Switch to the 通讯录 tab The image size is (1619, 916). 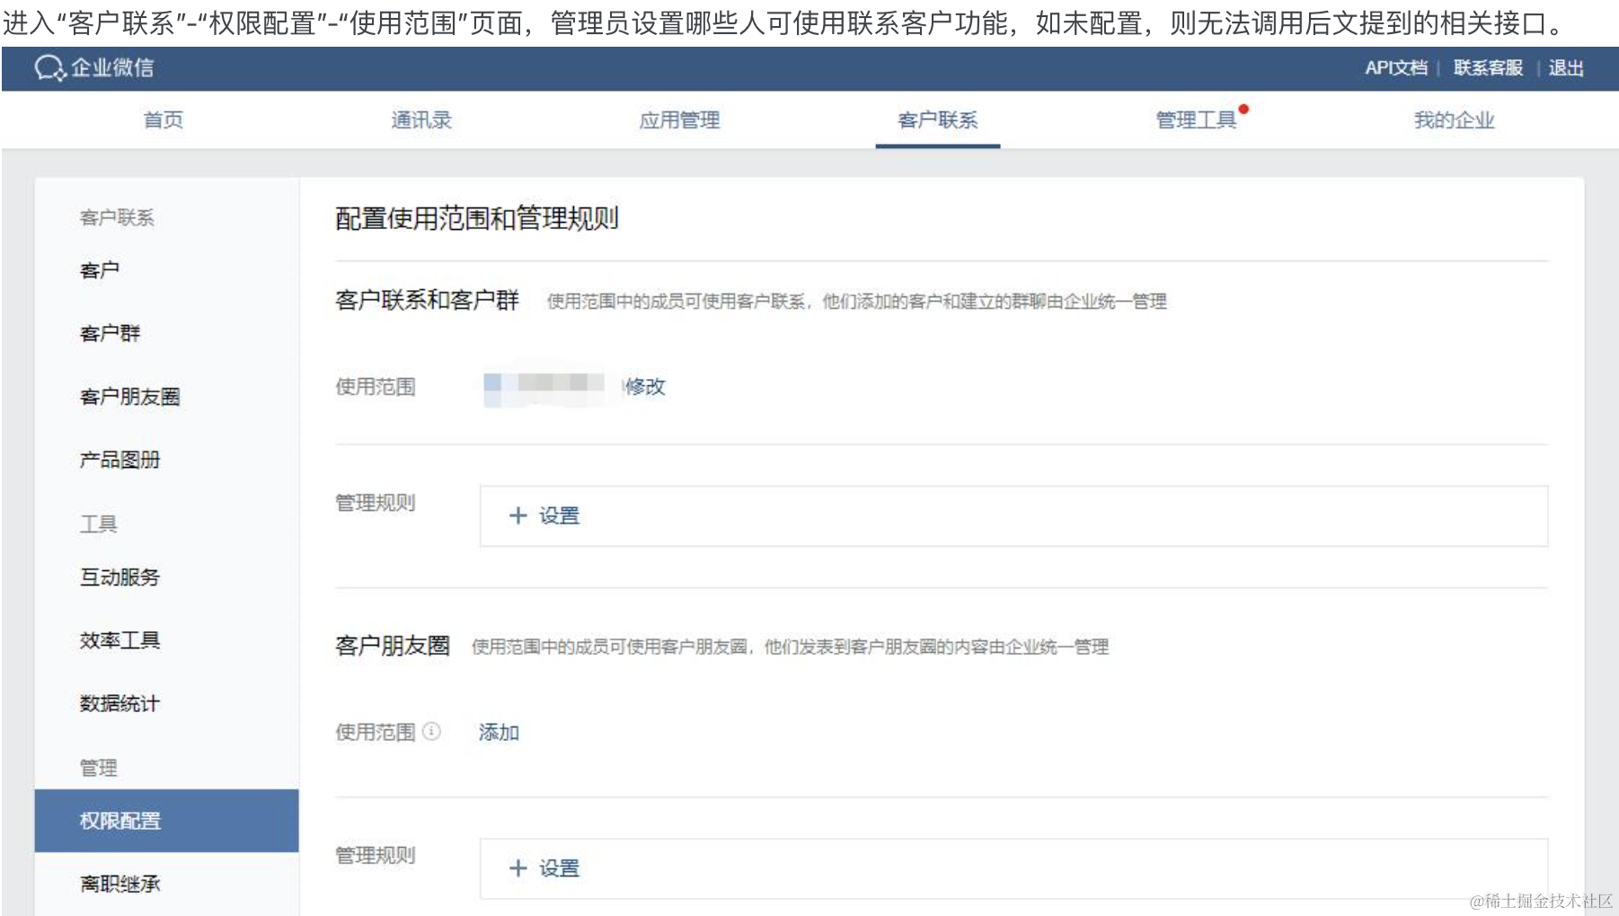tap(421, 119)
